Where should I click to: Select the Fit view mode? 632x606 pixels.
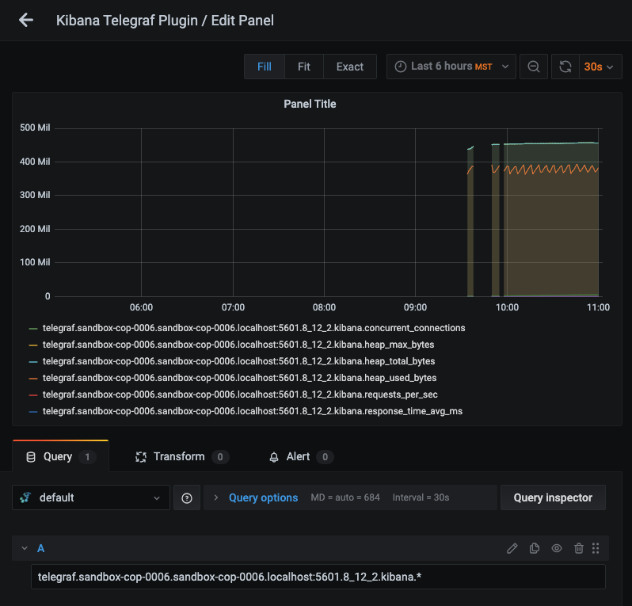(x=304, y=67)
